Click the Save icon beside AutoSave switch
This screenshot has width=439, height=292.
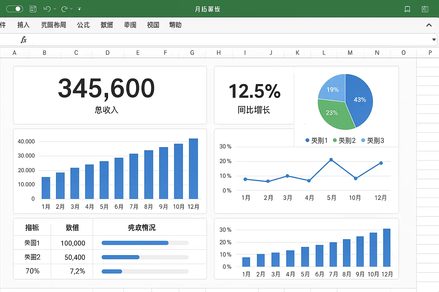click(33, 9)
